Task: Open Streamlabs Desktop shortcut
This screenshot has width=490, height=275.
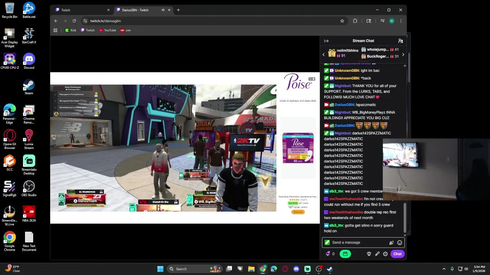Action: 29,165
